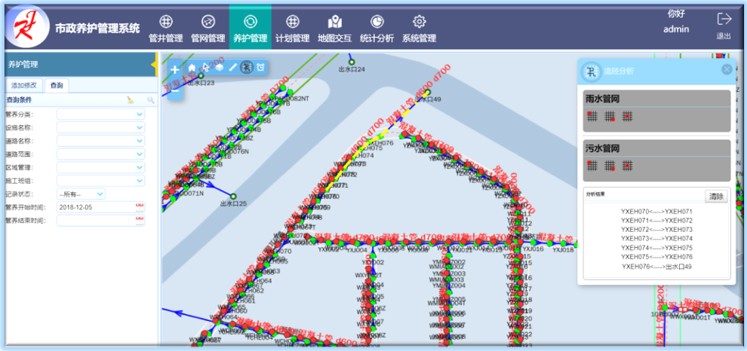Go to 统计分析 in the top navigation
Screen dimensions: 747x351
377,28
